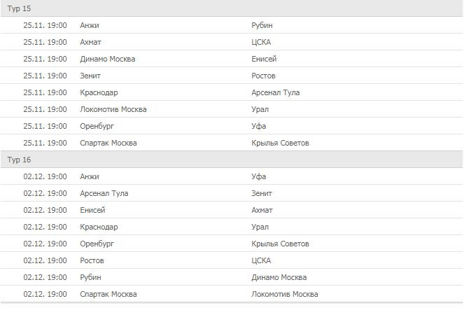The height and width of the screenshot is (336, 464).
Task: Select Уфа as away team against Анжи
Action: 259,176
